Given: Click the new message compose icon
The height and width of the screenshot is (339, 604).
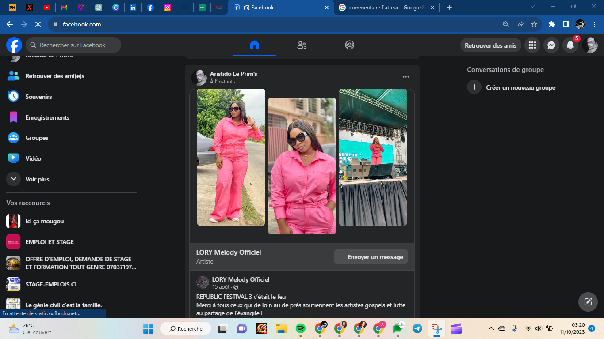Looking at the screenshot, I should click(x=588, y=302).
